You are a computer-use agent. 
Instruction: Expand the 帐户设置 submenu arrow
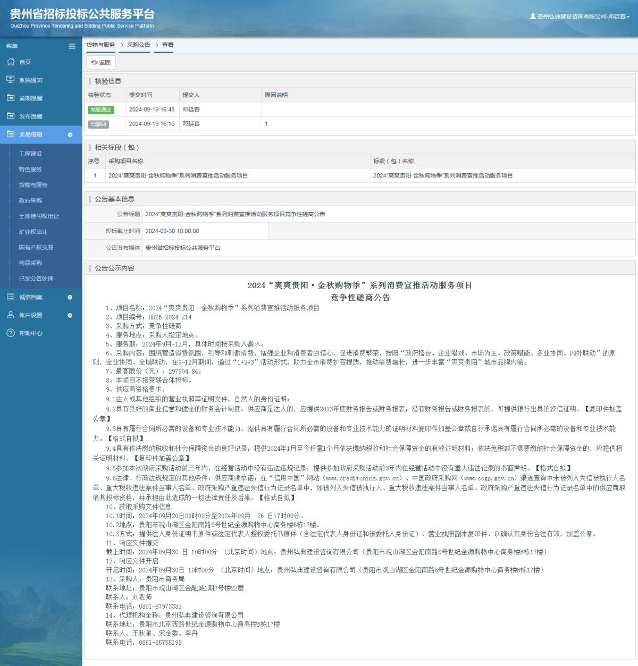(70, 315)
